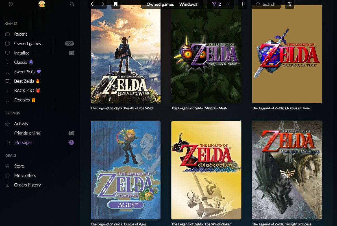Image resolution: width=337 pixels, height=226 pixels.
Task: Open Ocarina of Time cover
Action: coord(287,54)
